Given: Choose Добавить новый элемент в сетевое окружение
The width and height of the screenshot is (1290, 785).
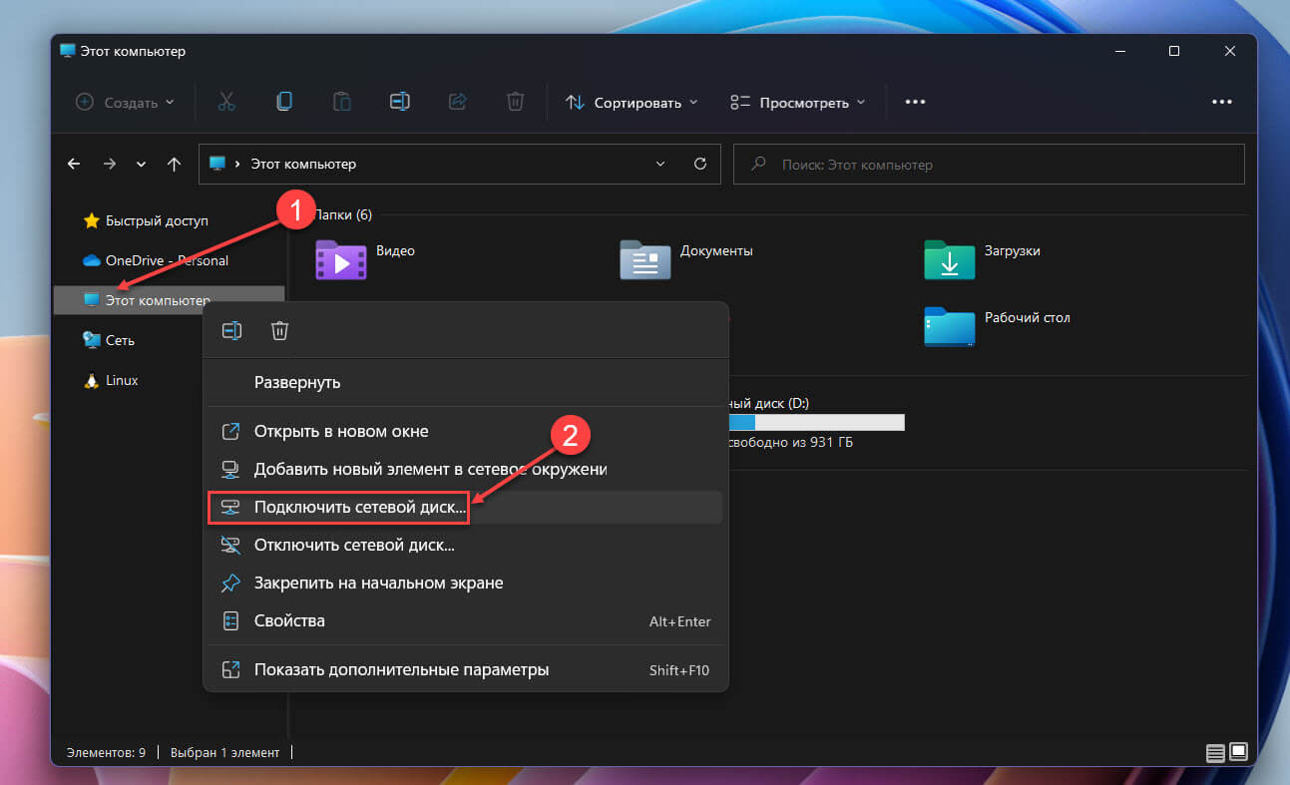Looking at the screenshot, I should [x=466, y=469].
